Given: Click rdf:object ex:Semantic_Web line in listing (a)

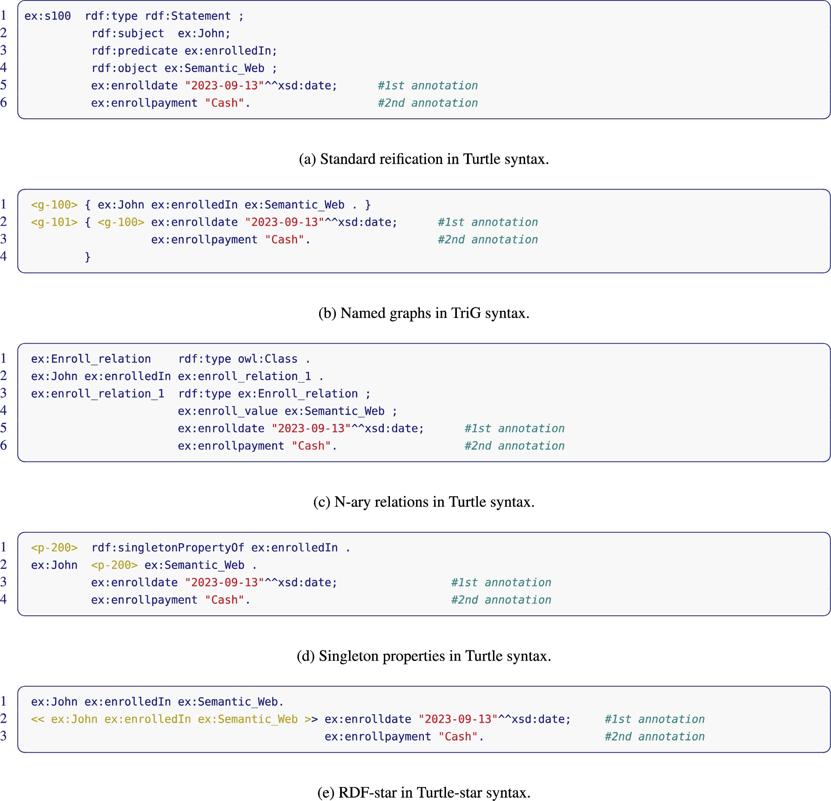Looking at the screenshot, I should point(184,68).
